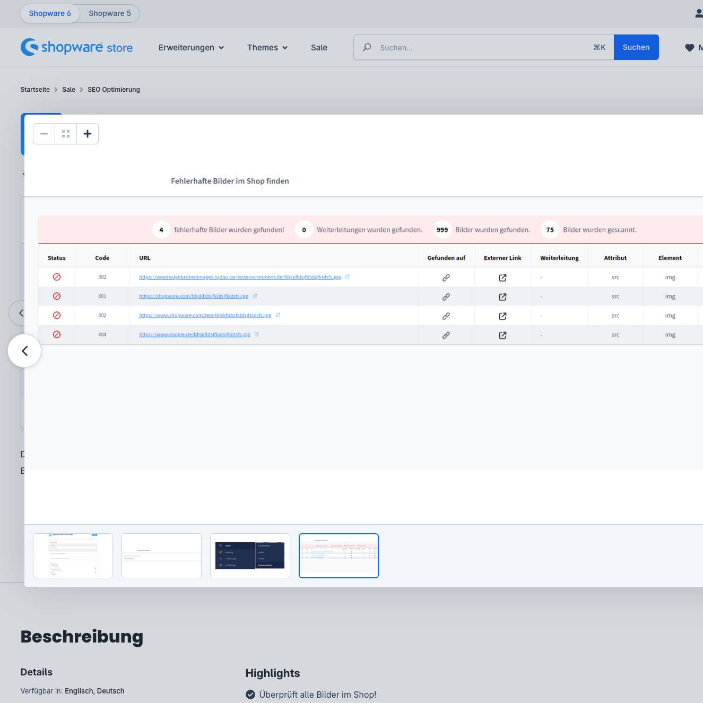The width and height of the screenshot is (703, 703).
Task: Click the Element column header
Action: click(670, 258)
